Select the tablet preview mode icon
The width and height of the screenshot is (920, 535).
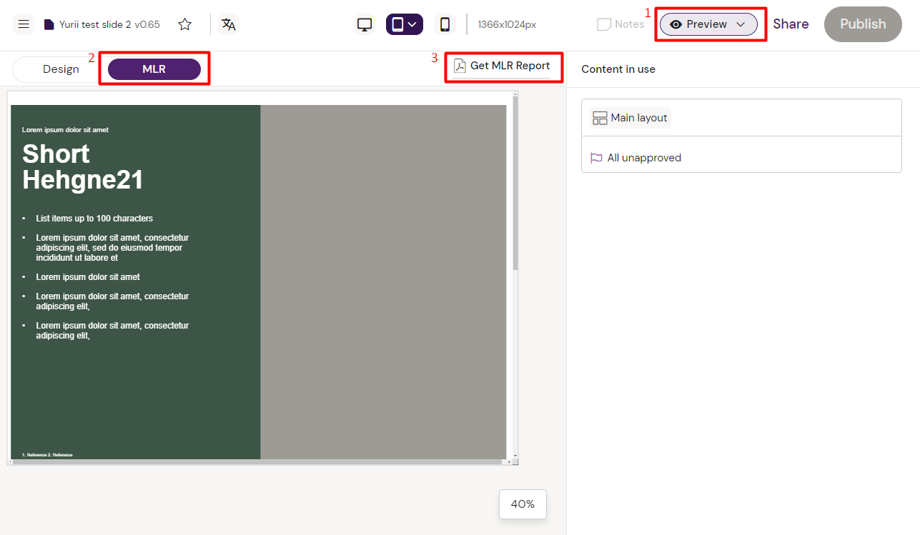tap(398, 24)
